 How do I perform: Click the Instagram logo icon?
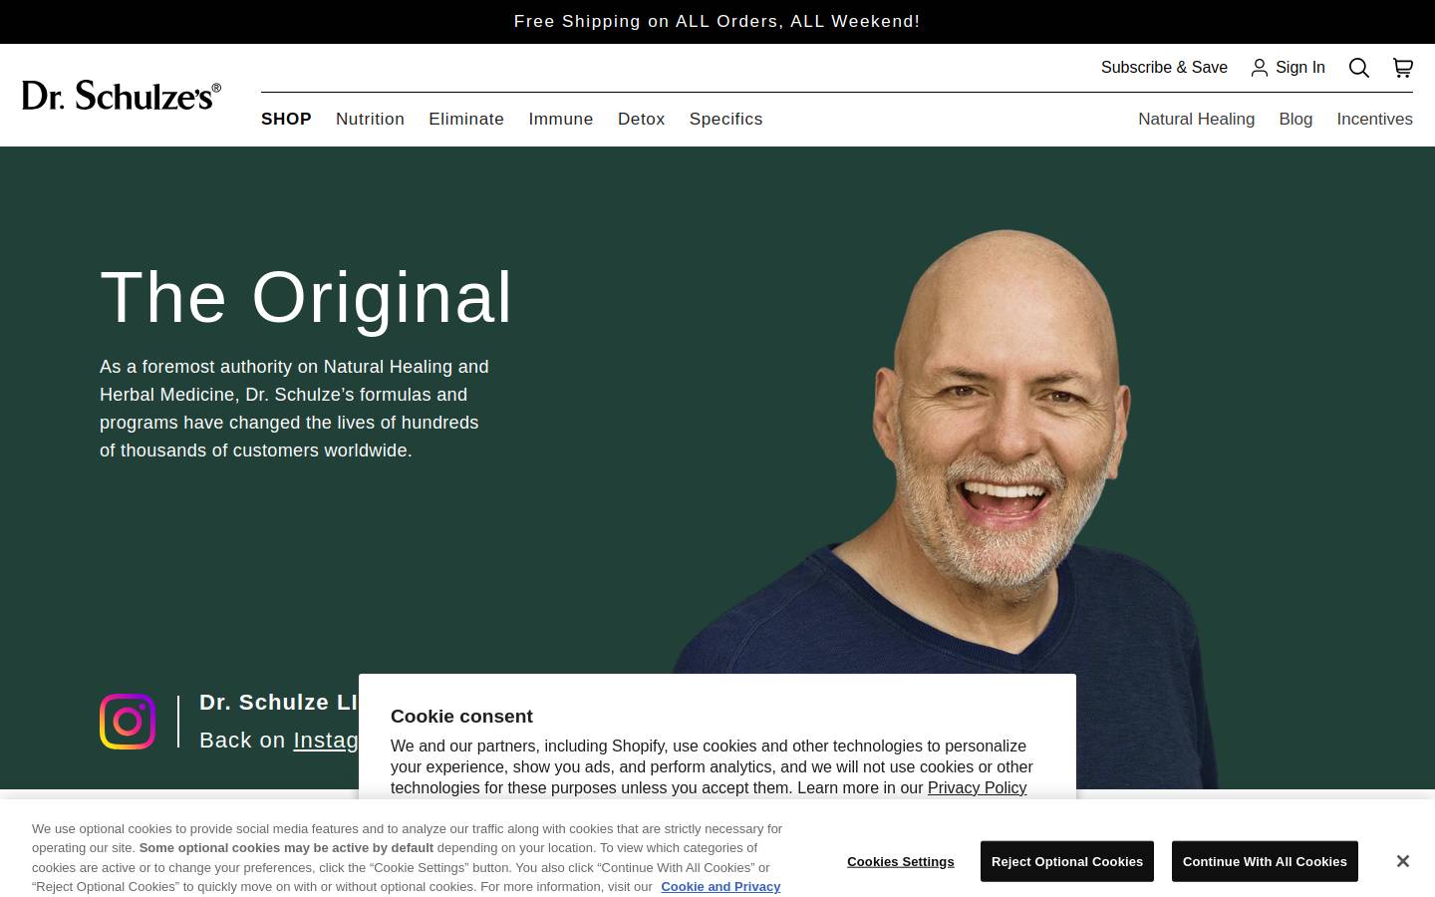pos(128,722)
